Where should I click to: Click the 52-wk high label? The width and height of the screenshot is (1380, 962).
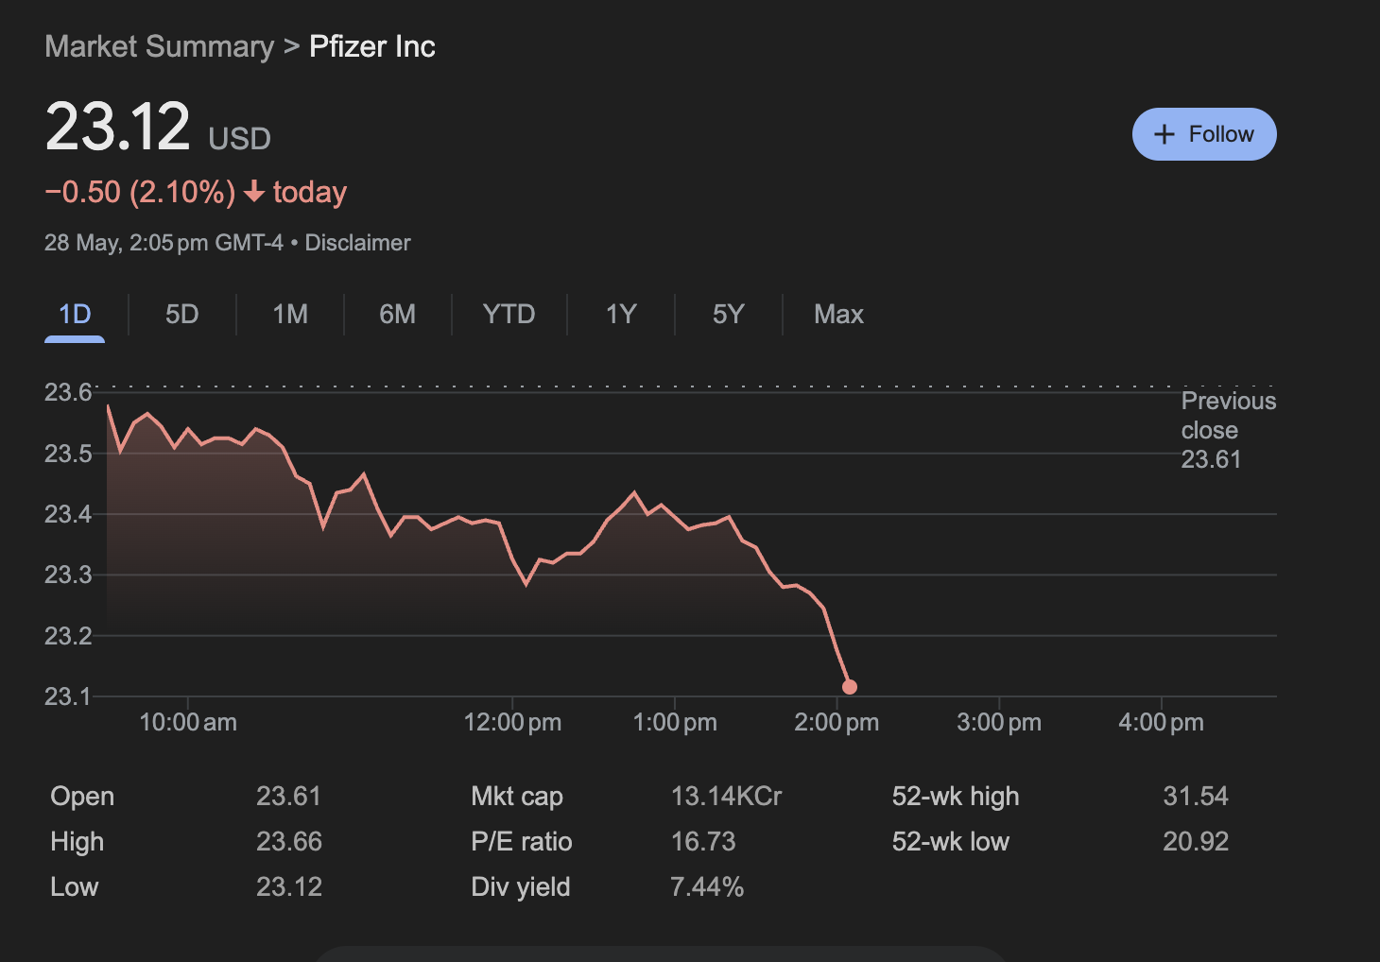coord(956,796)
